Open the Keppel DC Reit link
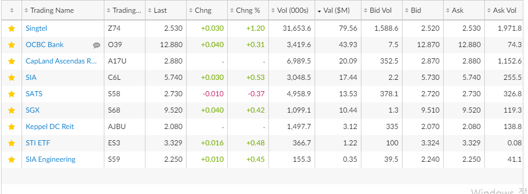This screenshot has height=194, width=528. 50,126
